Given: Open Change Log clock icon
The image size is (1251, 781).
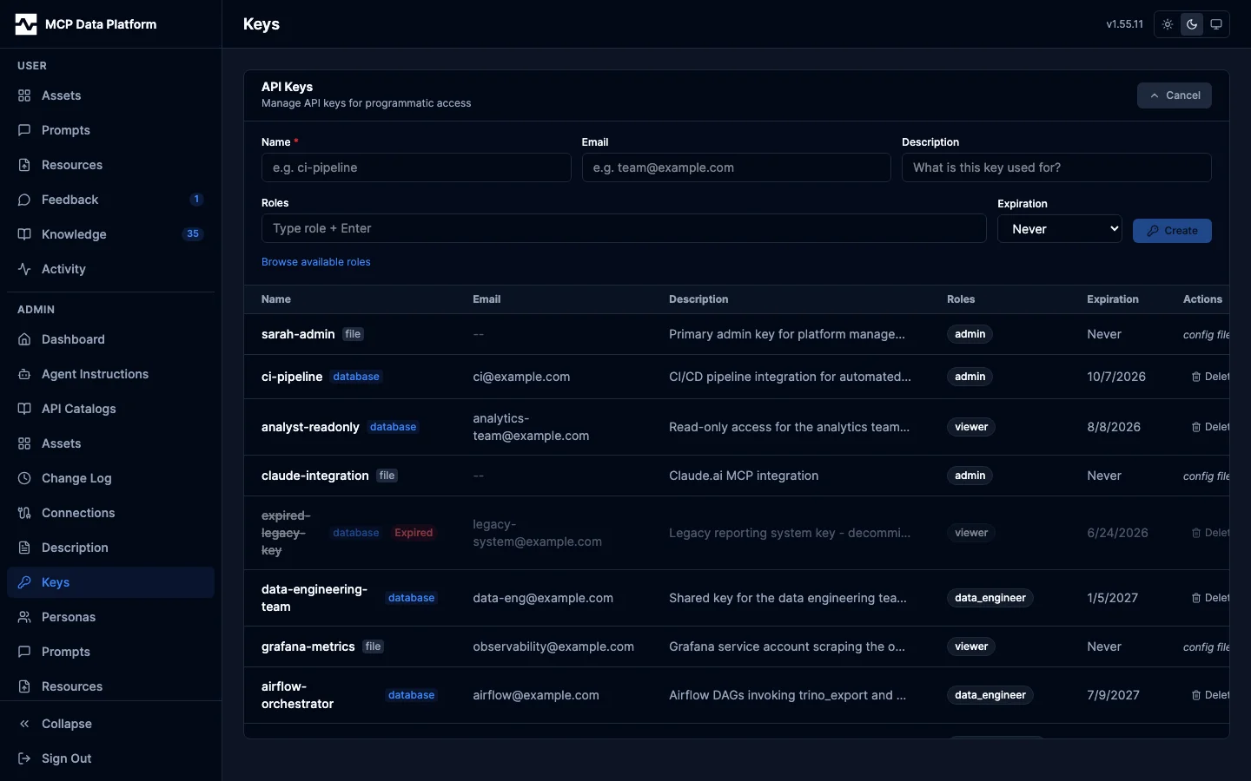Looking at the screenshot, I should click(x=24, y=478).
